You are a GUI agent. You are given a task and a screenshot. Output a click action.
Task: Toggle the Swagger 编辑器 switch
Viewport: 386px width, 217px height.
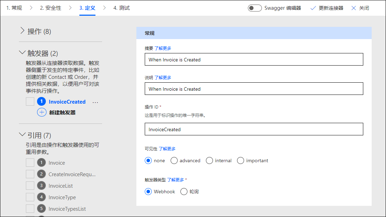255,8
